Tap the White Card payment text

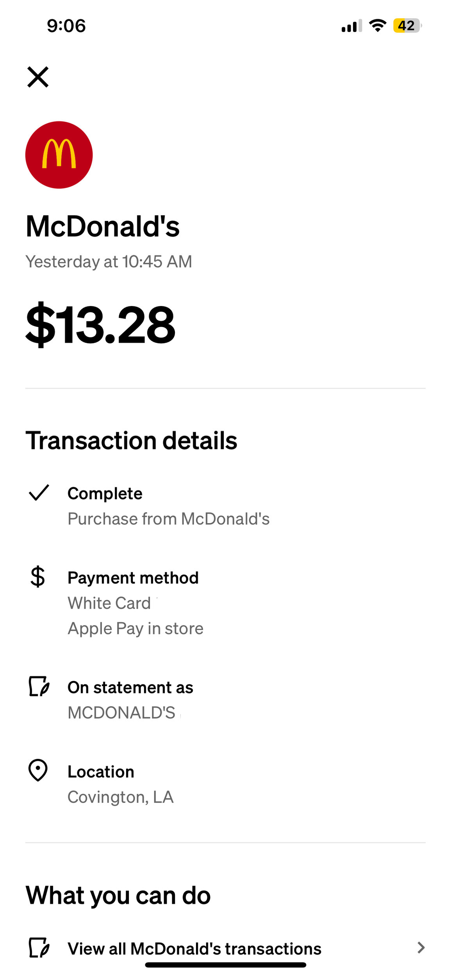[x=109, y=603]
